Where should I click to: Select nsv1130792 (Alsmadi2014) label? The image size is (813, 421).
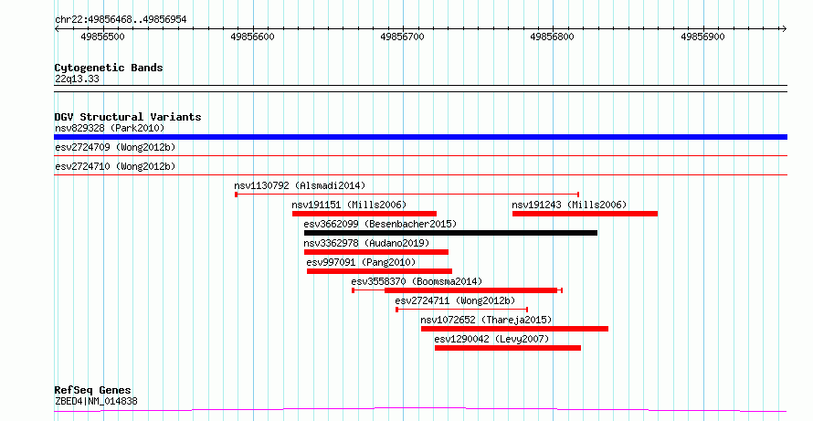click(300, 185)
